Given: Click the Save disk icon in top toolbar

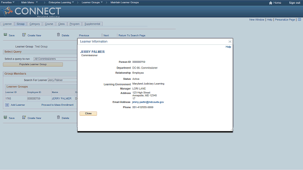Looking at the screenshot, I should (x=5, y=34).
